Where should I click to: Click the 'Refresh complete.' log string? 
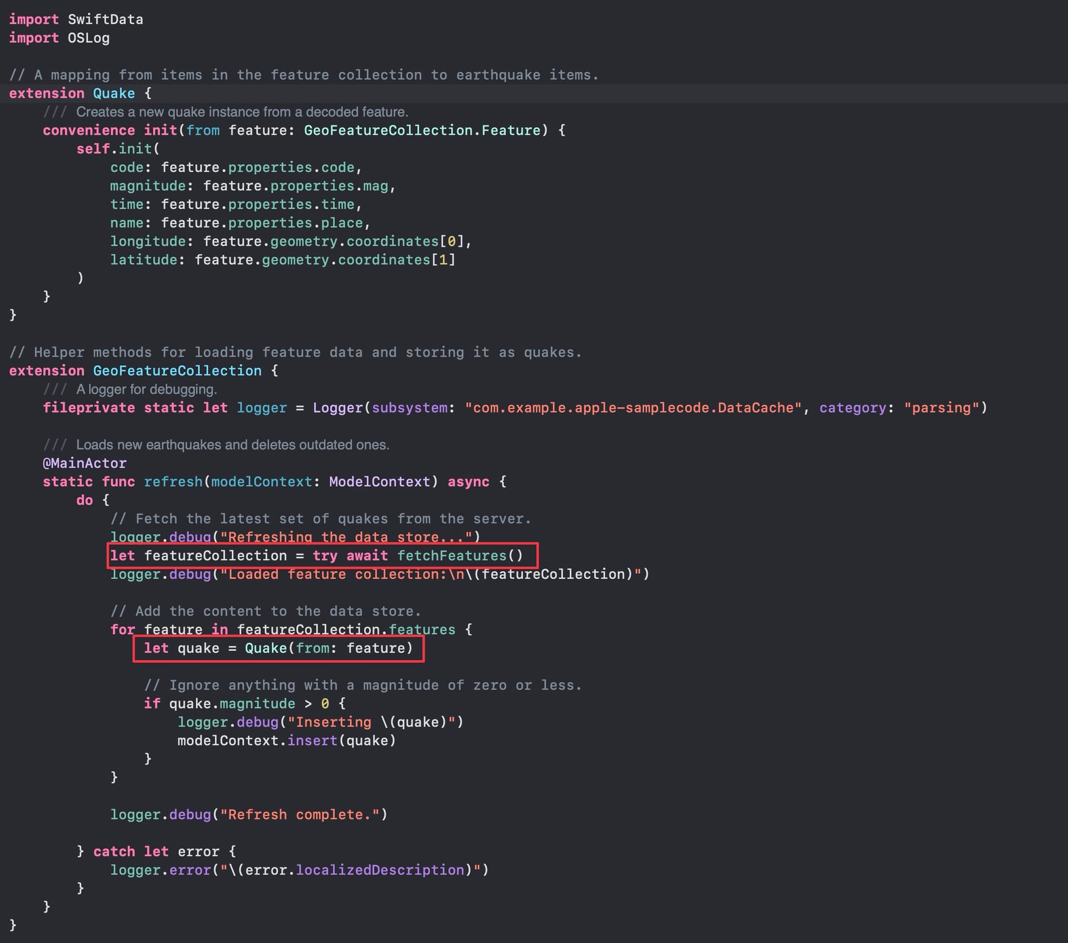pos(300,814)
